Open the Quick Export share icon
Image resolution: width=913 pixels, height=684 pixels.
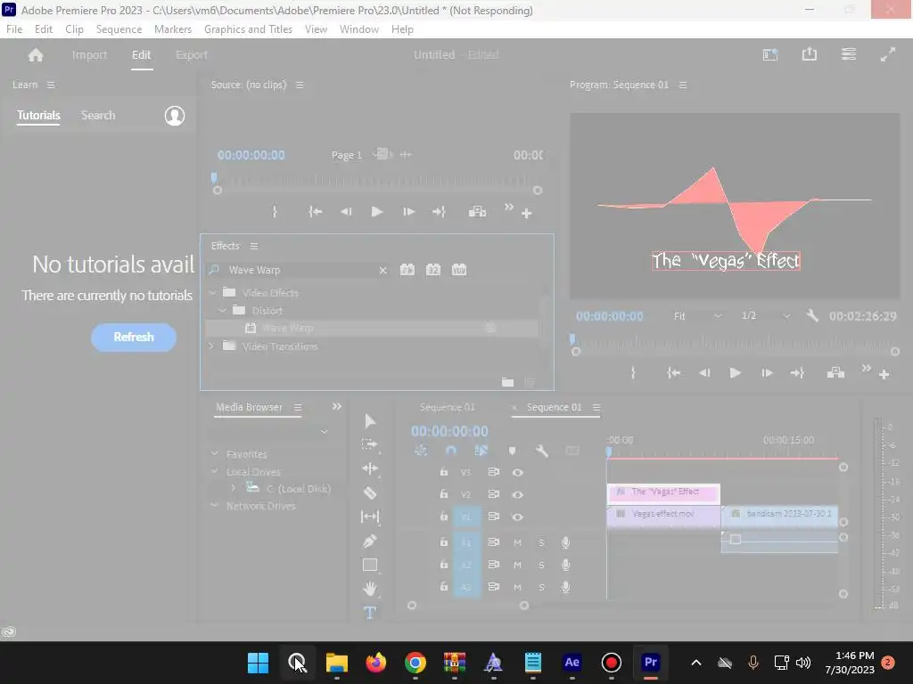810,54
